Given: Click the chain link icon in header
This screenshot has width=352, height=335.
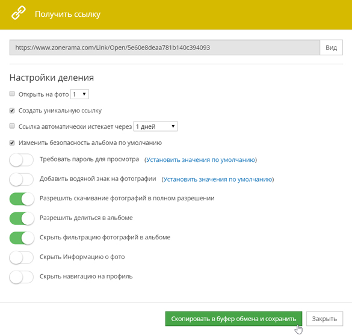Looking at the screenshot, I should (x=19, y=13).
